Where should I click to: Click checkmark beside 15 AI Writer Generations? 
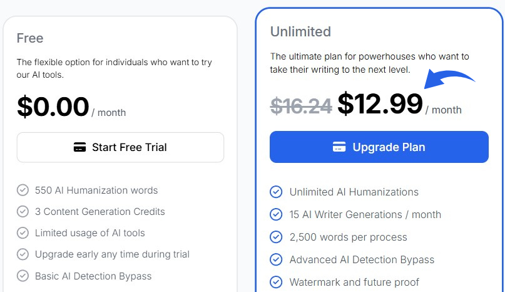coord(276,214)
